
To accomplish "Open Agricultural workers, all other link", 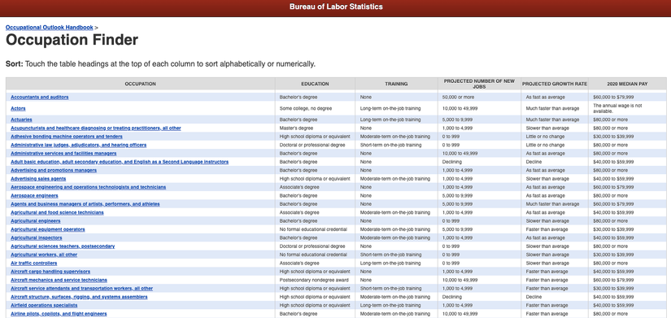I will point(44,255).
